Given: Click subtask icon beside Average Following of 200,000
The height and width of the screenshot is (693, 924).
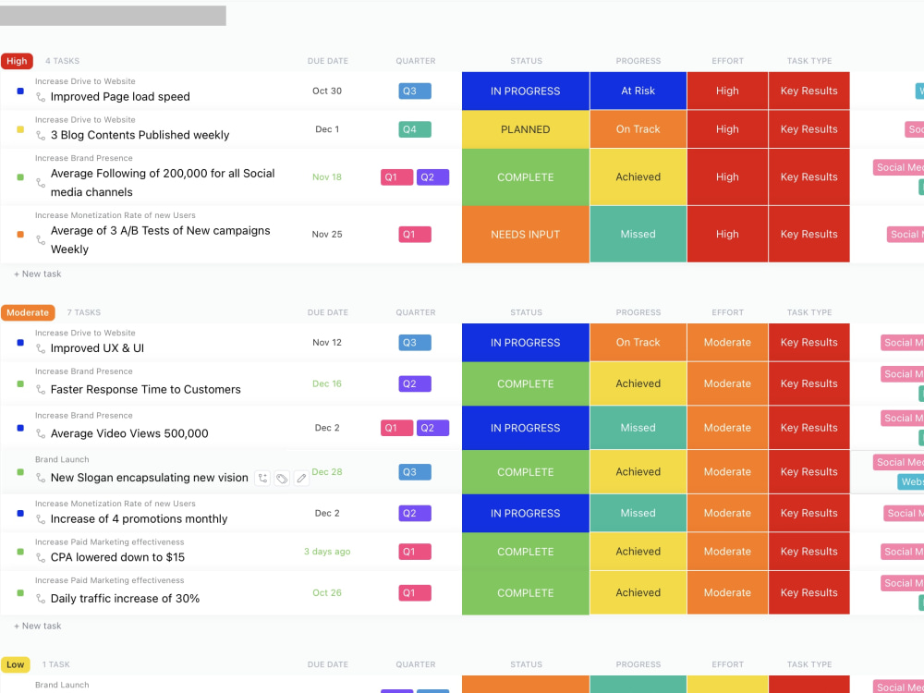Looking at the screenshot, I should point(40,183).
